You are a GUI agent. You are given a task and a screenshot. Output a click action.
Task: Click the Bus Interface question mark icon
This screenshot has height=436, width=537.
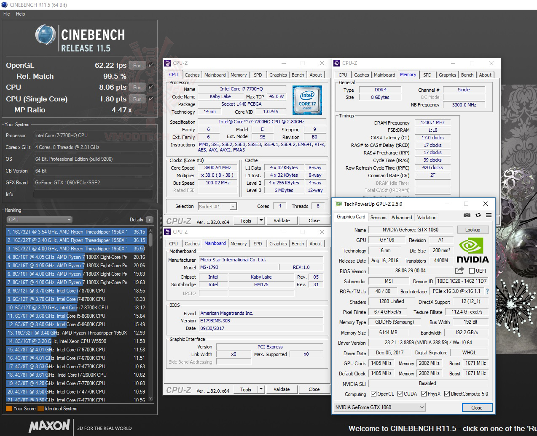point(487,291)
